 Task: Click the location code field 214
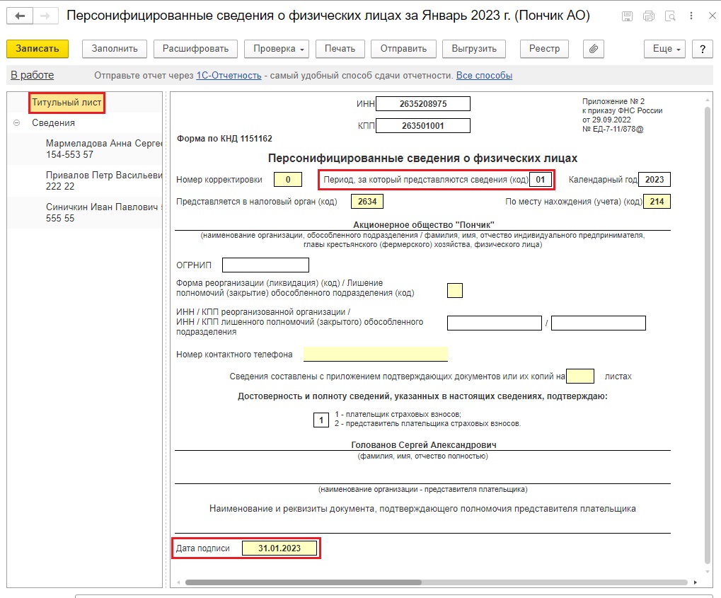657,202
